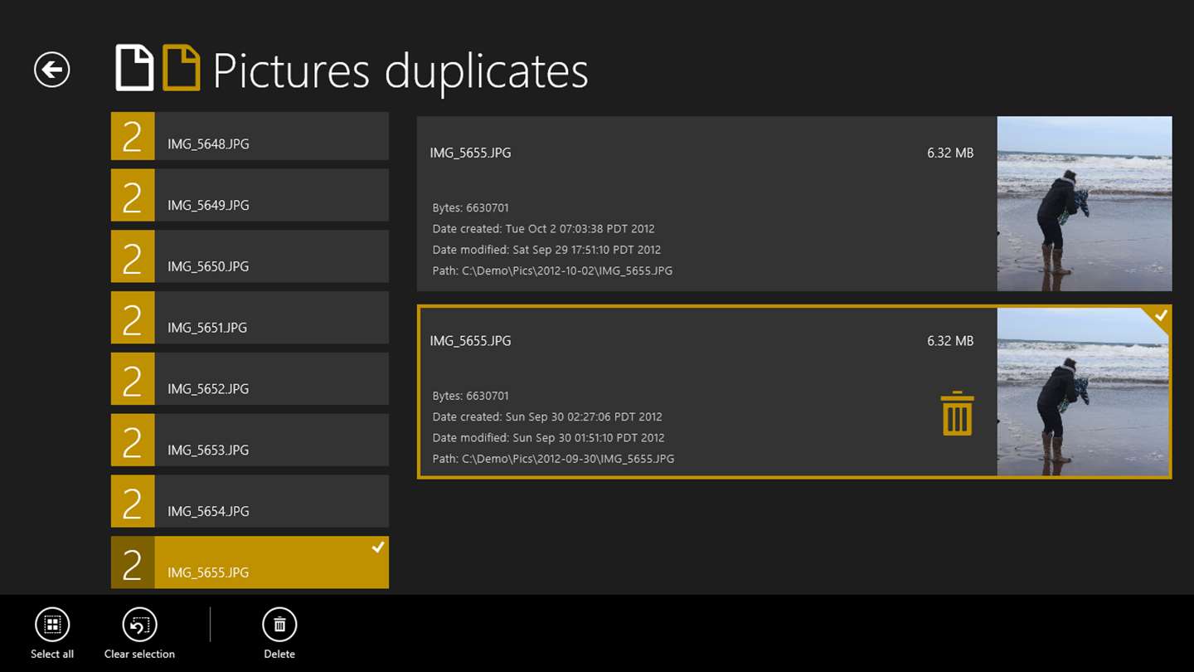Toggle the checkmark on the IMG_5655.JPG list item
The image size is (1194, 672).
tap(377, 548)
